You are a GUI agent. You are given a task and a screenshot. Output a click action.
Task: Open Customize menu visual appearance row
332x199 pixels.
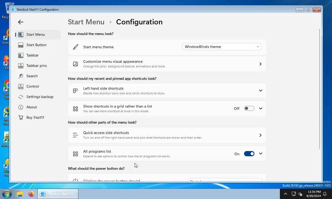click(167, 64)
